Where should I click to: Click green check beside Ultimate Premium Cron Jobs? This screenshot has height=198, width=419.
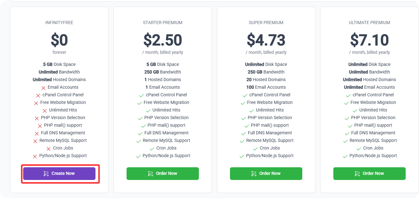click(x=359, y=149)
